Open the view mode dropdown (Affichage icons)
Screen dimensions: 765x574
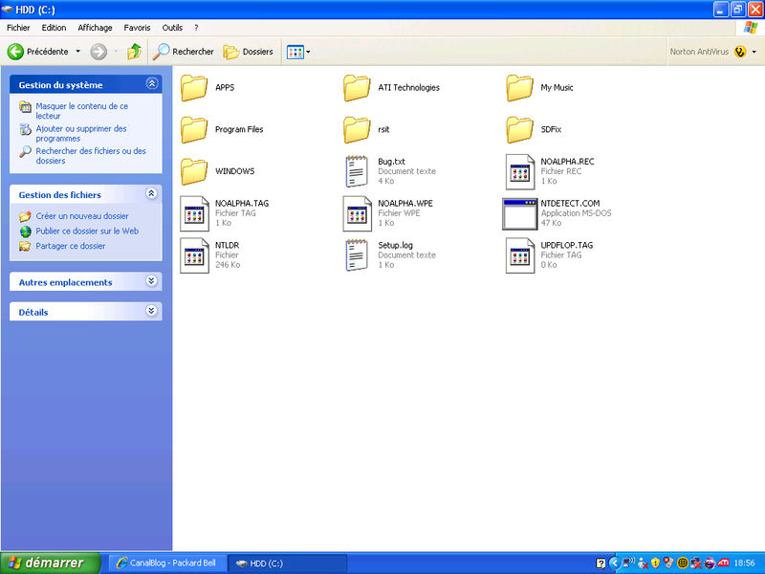point(298,52)
